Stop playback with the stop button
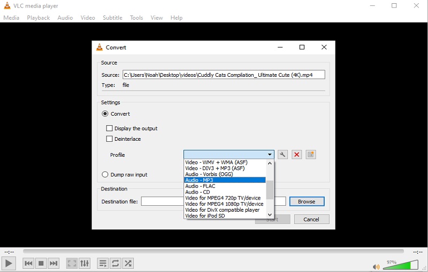The height and width of the screenshot is (272, 428). click(41, 263)
